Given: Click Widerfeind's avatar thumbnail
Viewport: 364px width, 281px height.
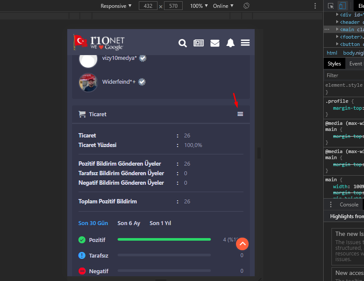Looking at the screenshot, I should tap(88, 82).
